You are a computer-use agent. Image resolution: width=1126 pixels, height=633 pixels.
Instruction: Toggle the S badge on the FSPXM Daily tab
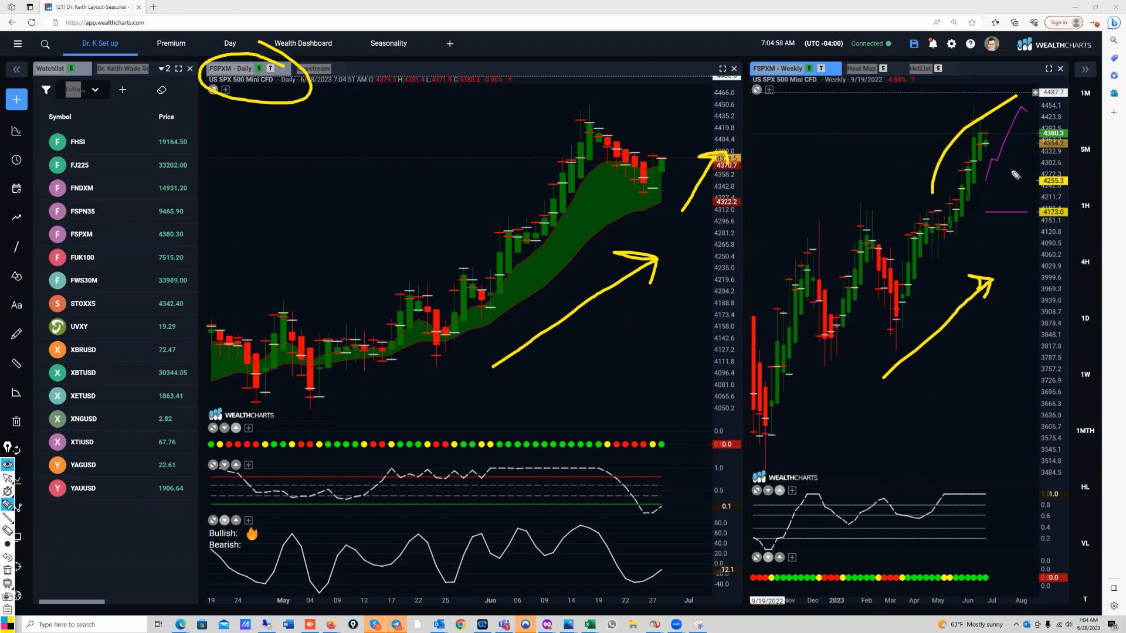click(x=259, y=69)
